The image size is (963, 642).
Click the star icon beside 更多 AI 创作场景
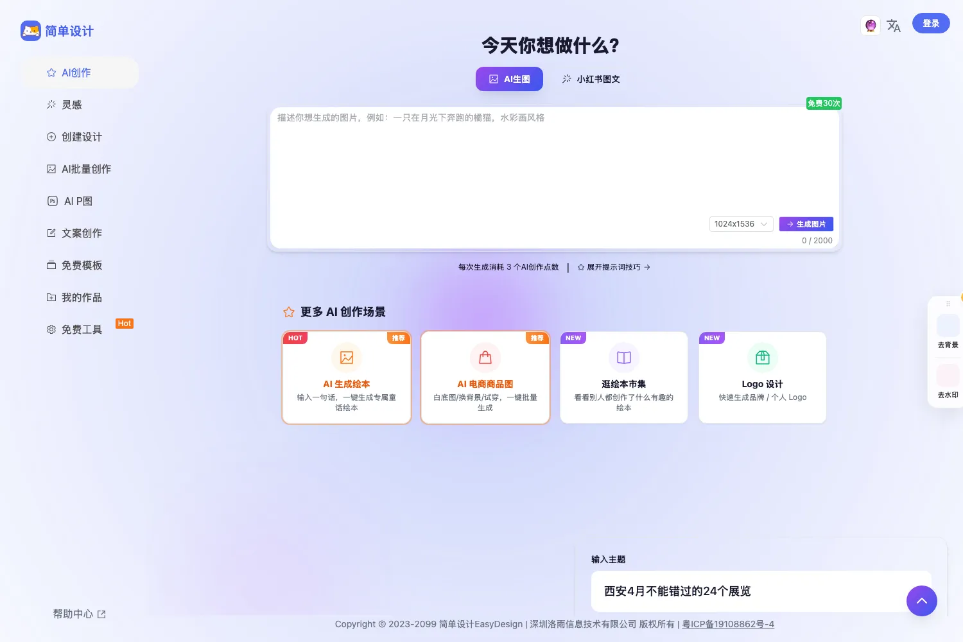coord(289,312)
